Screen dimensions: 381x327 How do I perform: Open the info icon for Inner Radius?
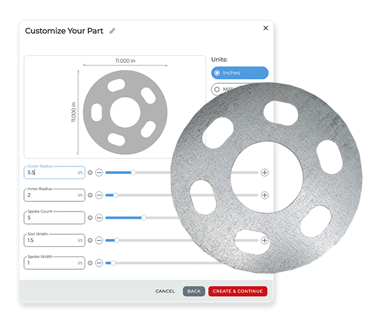tap(90, 196)
